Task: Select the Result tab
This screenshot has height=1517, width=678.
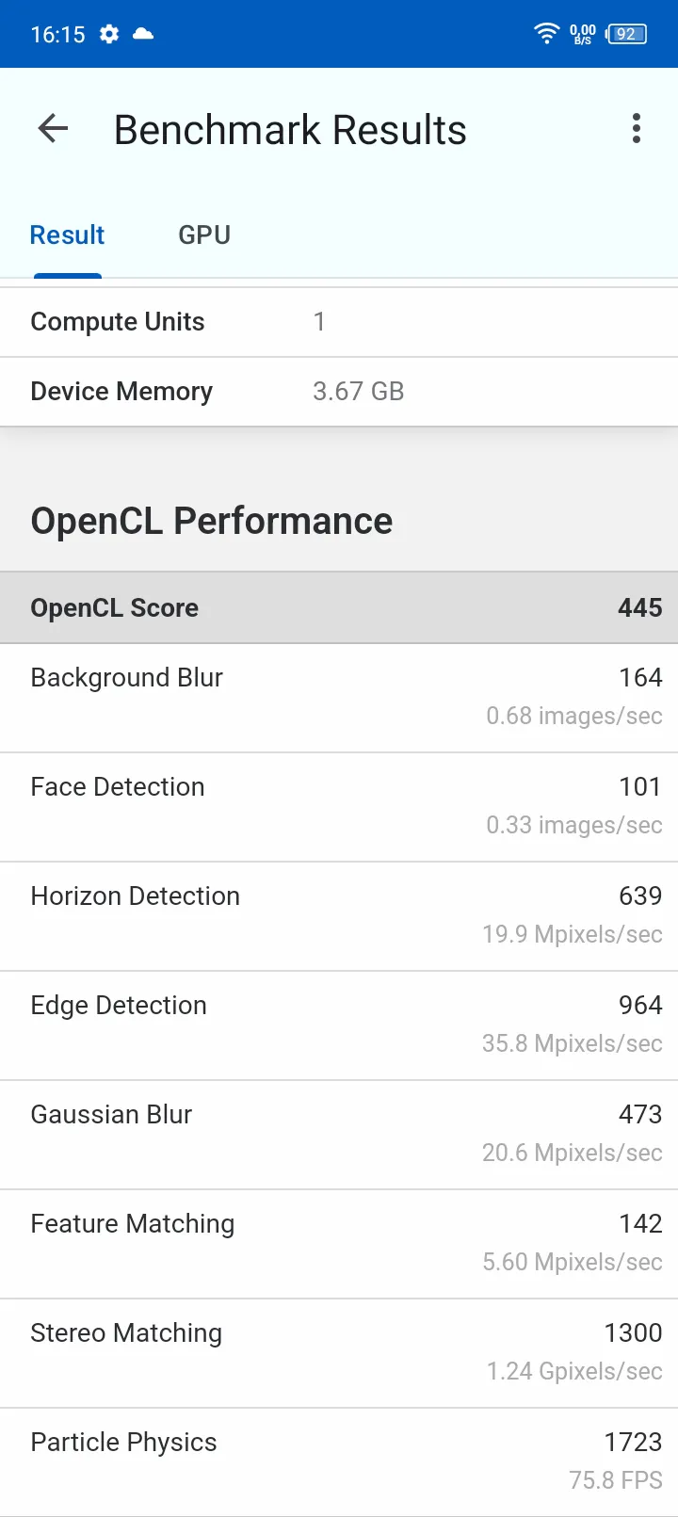Action: click(x=67, y=235)
